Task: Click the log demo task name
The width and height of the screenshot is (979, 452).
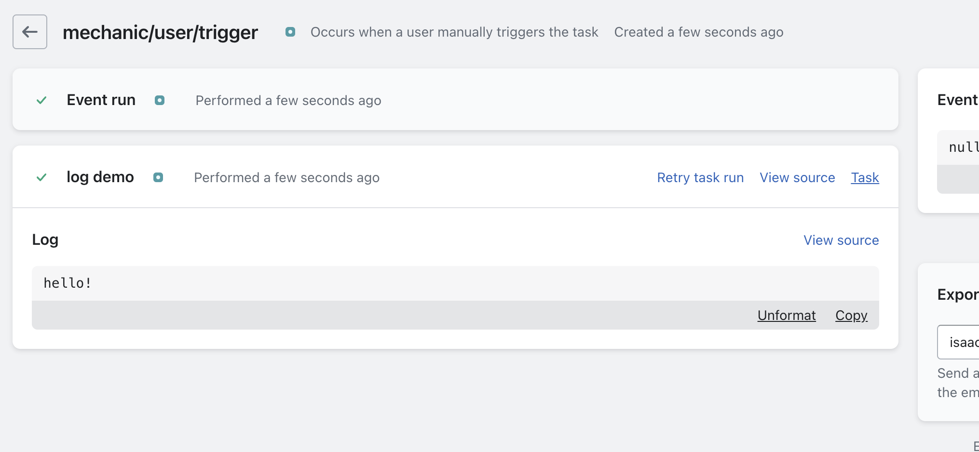Action: tap(100, 177)
